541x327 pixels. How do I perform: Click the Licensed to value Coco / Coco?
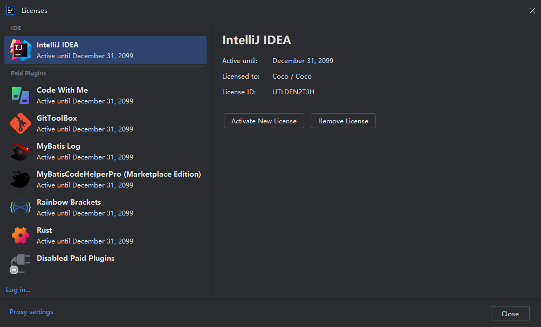click(x=292, y=76)
